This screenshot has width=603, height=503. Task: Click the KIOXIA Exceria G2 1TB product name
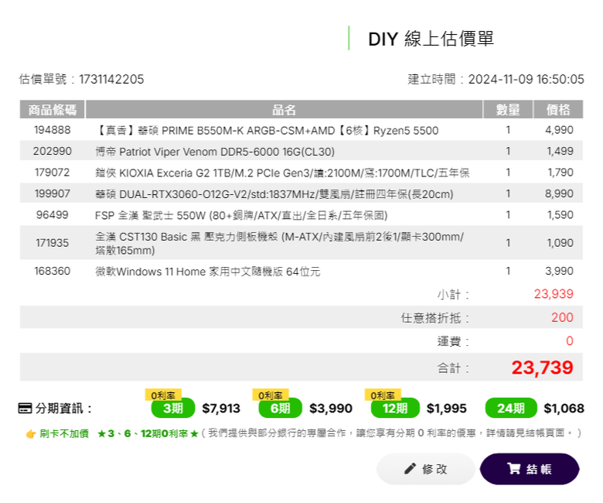[x=282, y=173]
